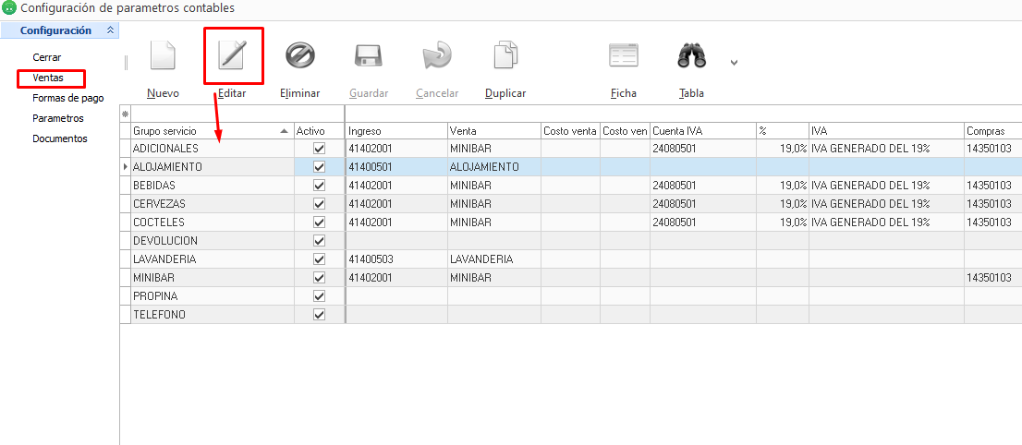Click the Eliminar toolbar icon
This screenshot has width=1022, height=445.
pyautogui.click(x=300, y=55)
